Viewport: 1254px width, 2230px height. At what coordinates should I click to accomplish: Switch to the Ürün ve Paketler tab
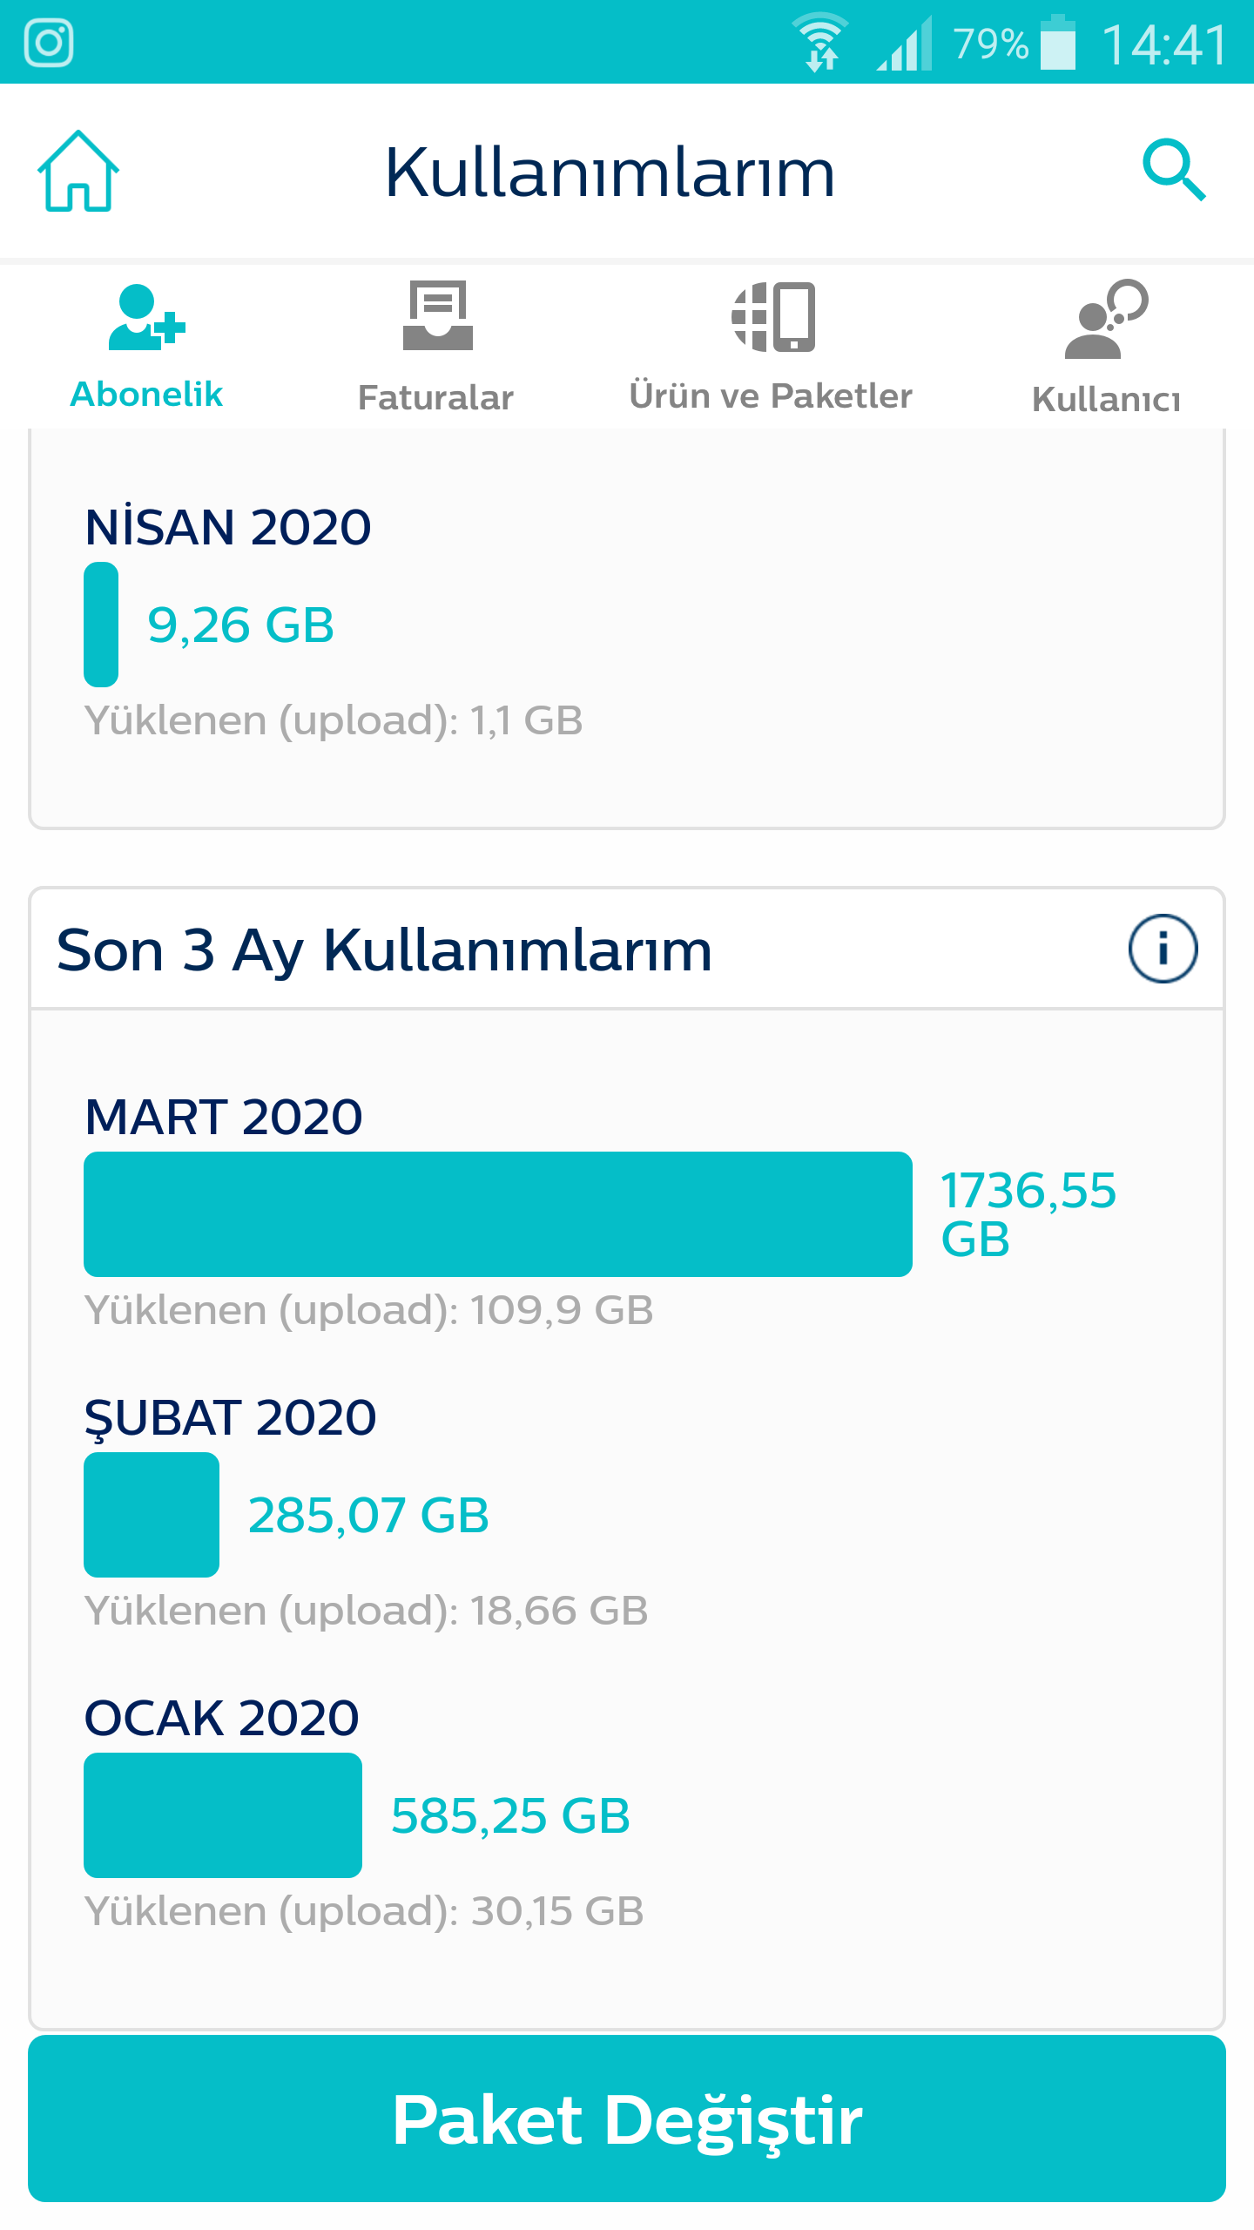point(771,395)
